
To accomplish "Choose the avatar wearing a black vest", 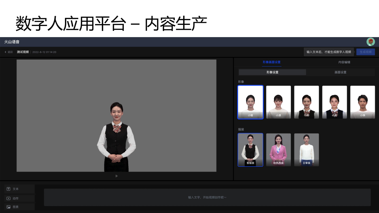I will (306, 102).
